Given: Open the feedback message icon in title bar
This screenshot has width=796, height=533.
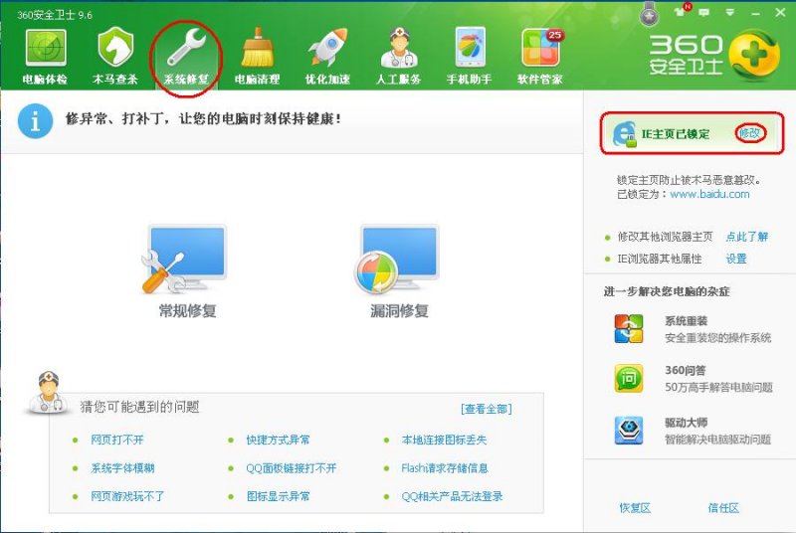Looking at the screenshot, I should pos(704,12).
